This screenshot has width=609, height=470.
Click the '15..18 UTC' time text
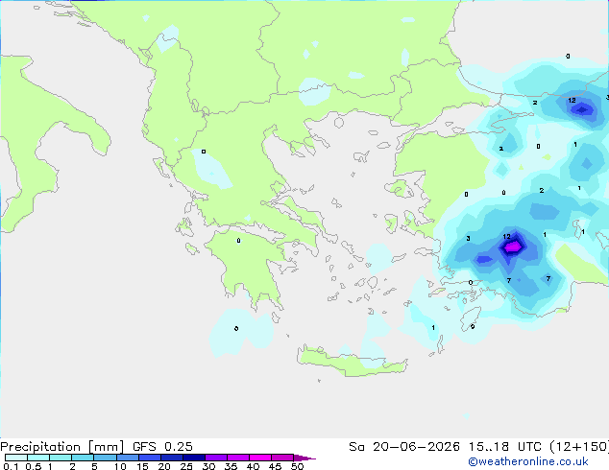click(504, 447)
